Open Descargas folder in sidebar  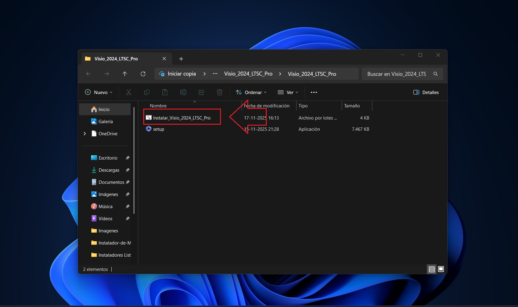pyautogui.click(x=105, y=170)
